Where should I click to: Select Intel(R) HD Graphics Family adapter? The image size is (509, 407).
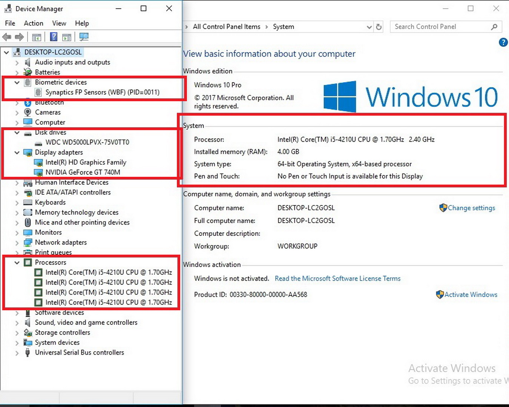(x=86, y=162)
